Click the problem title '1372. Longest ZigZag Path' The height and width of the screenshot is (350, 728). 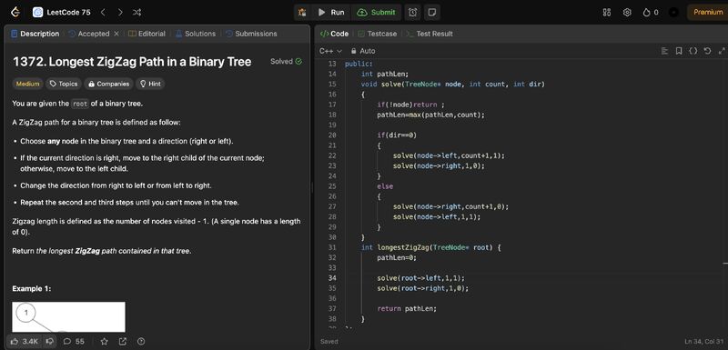(132, 62)
